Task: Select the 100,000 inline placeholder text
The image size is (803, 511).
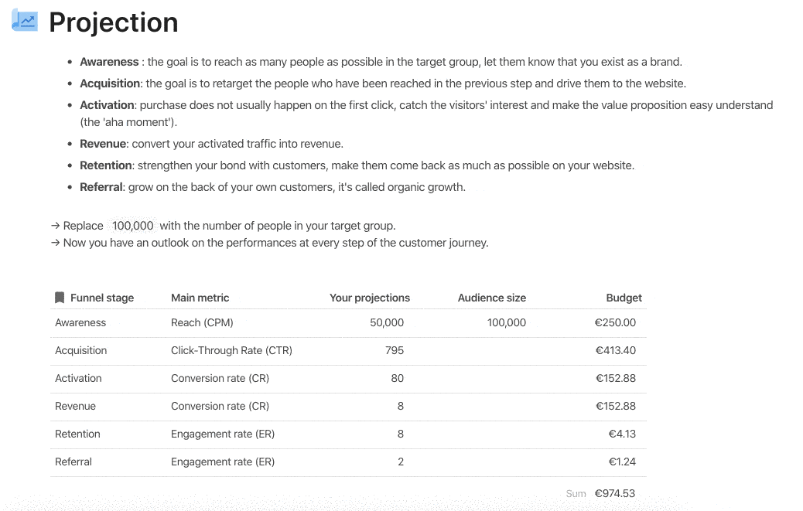Action: pos(132,226)
